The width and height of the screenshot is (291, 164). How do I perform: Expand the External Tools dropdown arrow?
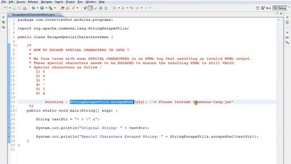(x=55, y=8)
